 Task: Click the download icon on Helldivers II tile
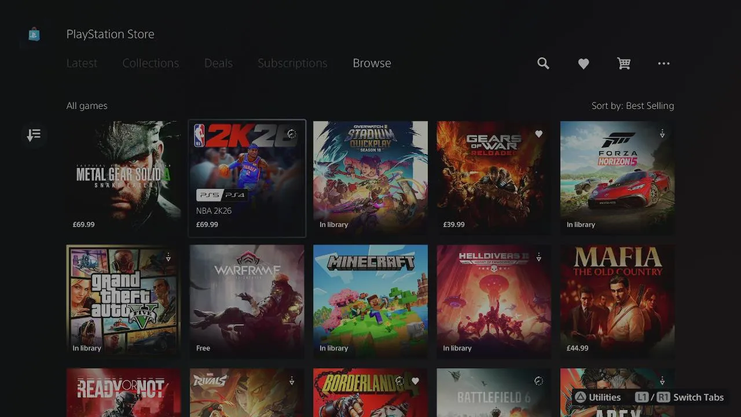pyautogui.click(x=539, y=257)
